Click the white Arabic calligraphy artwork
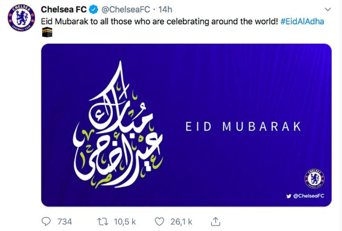The width and height of the screenshot is (342, 231). pos(119,129)
